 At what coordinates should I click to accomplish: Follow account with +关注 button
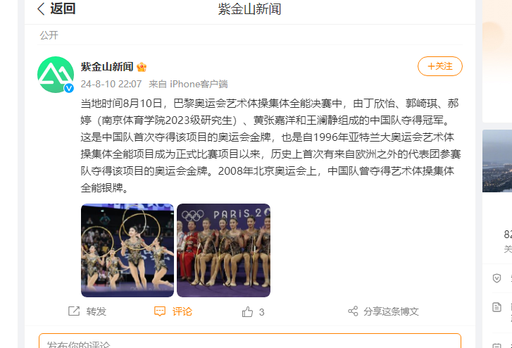[x=440, y=66]
